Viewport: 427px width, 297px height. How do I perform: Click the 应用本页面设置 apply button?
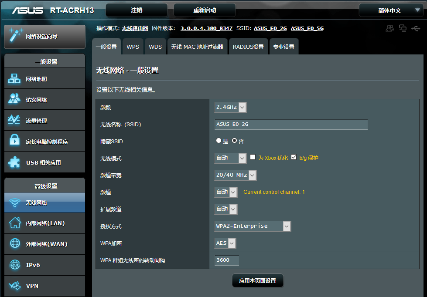click(258, 281)
